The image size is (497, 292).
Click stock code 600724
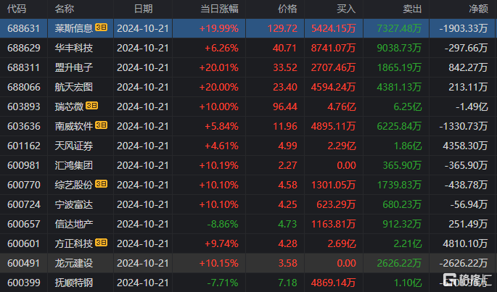[x=23, y=204]
